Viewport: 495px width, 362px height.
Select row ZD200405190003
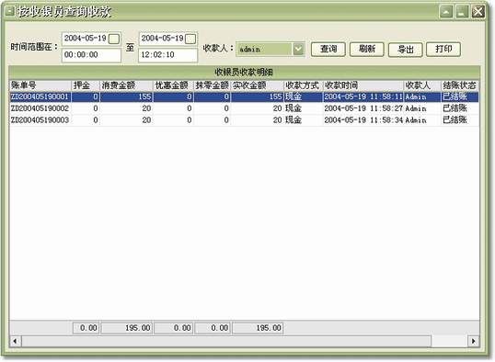click(x=244, y=120)
